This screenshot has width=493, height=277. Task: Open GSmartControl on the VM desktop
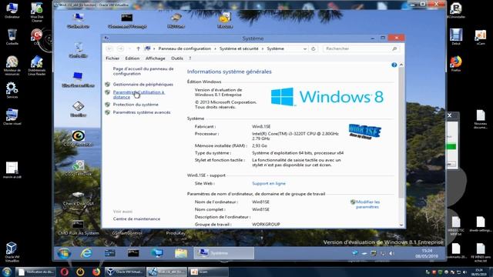coord(127,232)
